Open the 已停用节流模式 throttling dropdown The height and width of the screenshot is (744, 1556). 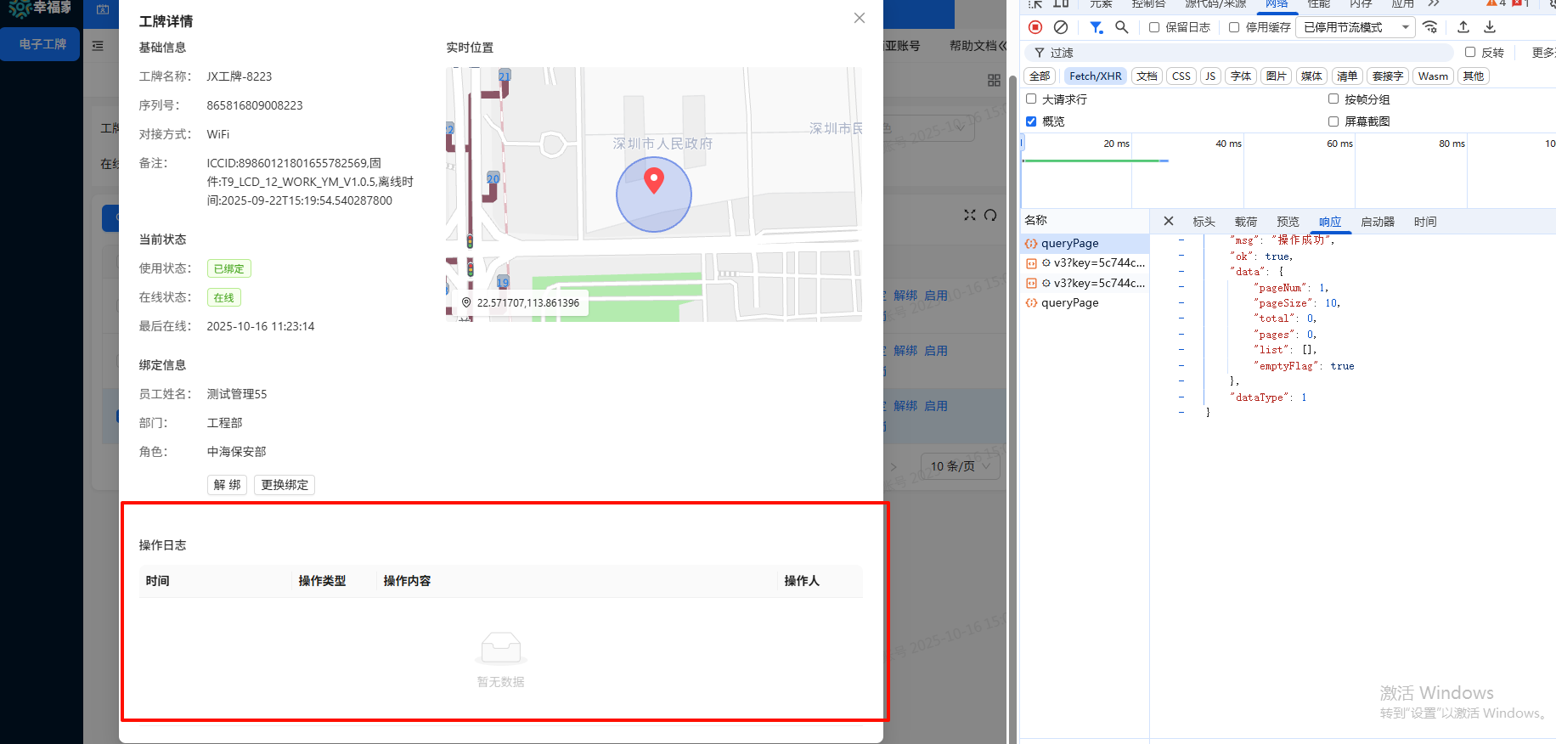1356,27
